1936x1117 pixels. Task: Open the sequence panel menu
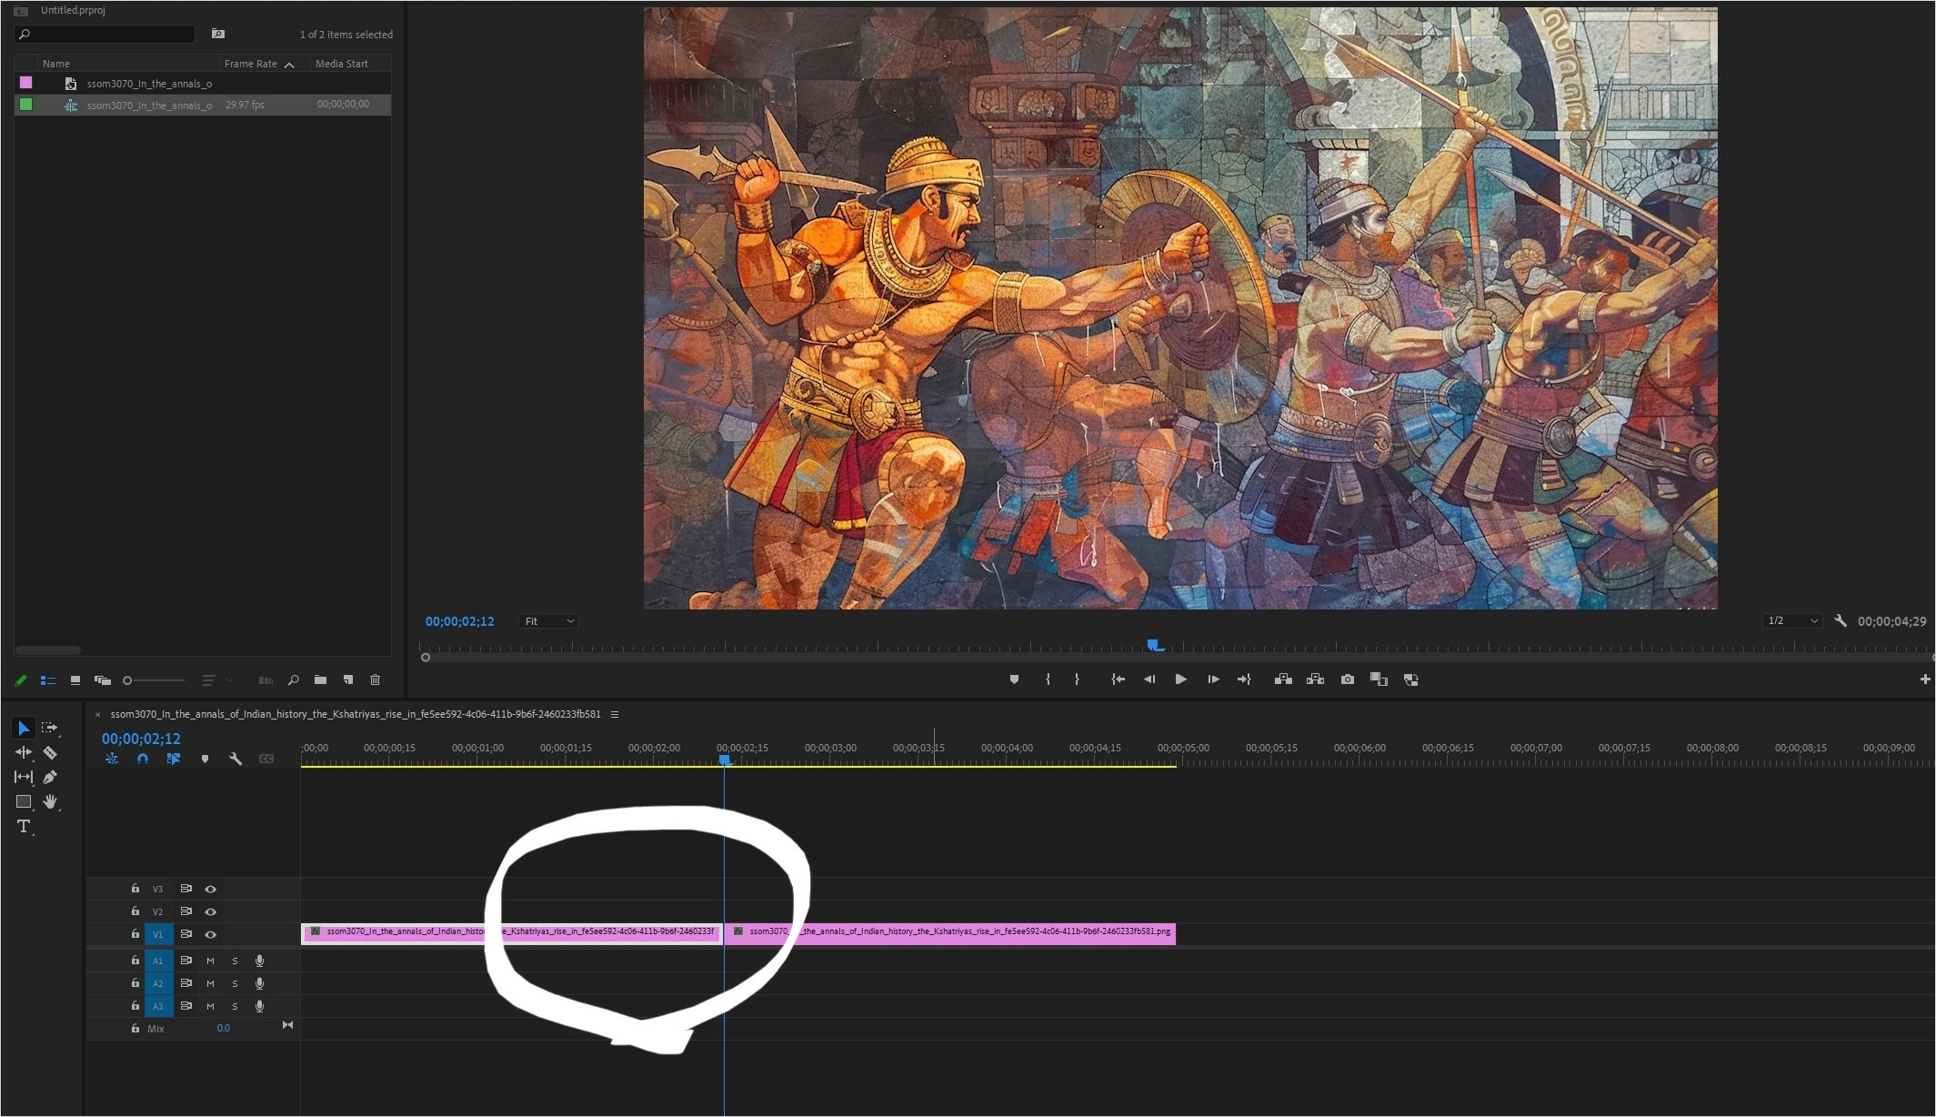click(x=615, y=714)
